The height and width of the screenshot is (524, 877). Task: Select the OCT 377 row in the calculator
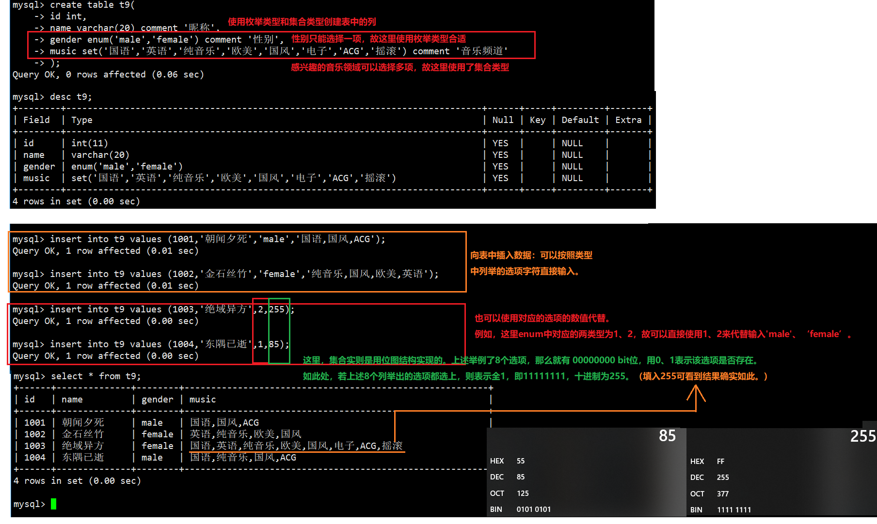click(x=710, y=494)
